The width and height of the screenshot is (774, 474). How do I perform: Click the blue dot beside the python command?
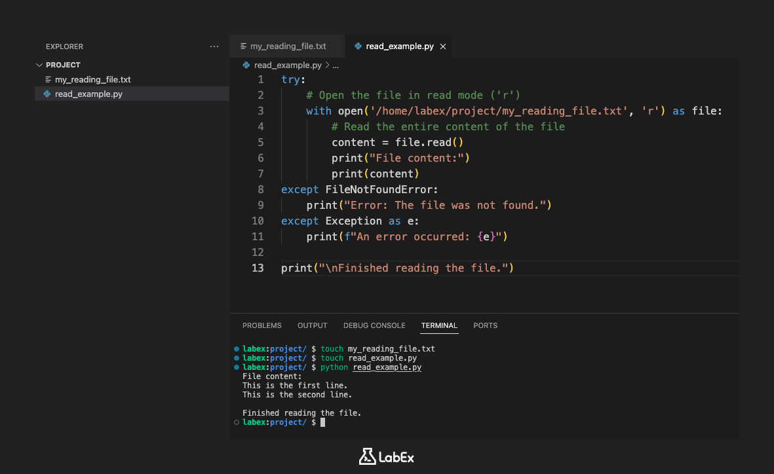pos(237,367)
